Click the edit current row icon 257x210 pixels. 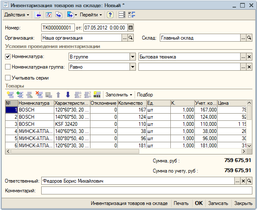tap(29, 95)
